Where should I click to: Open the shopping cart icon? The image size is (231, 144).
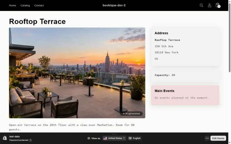coord(218,5)
